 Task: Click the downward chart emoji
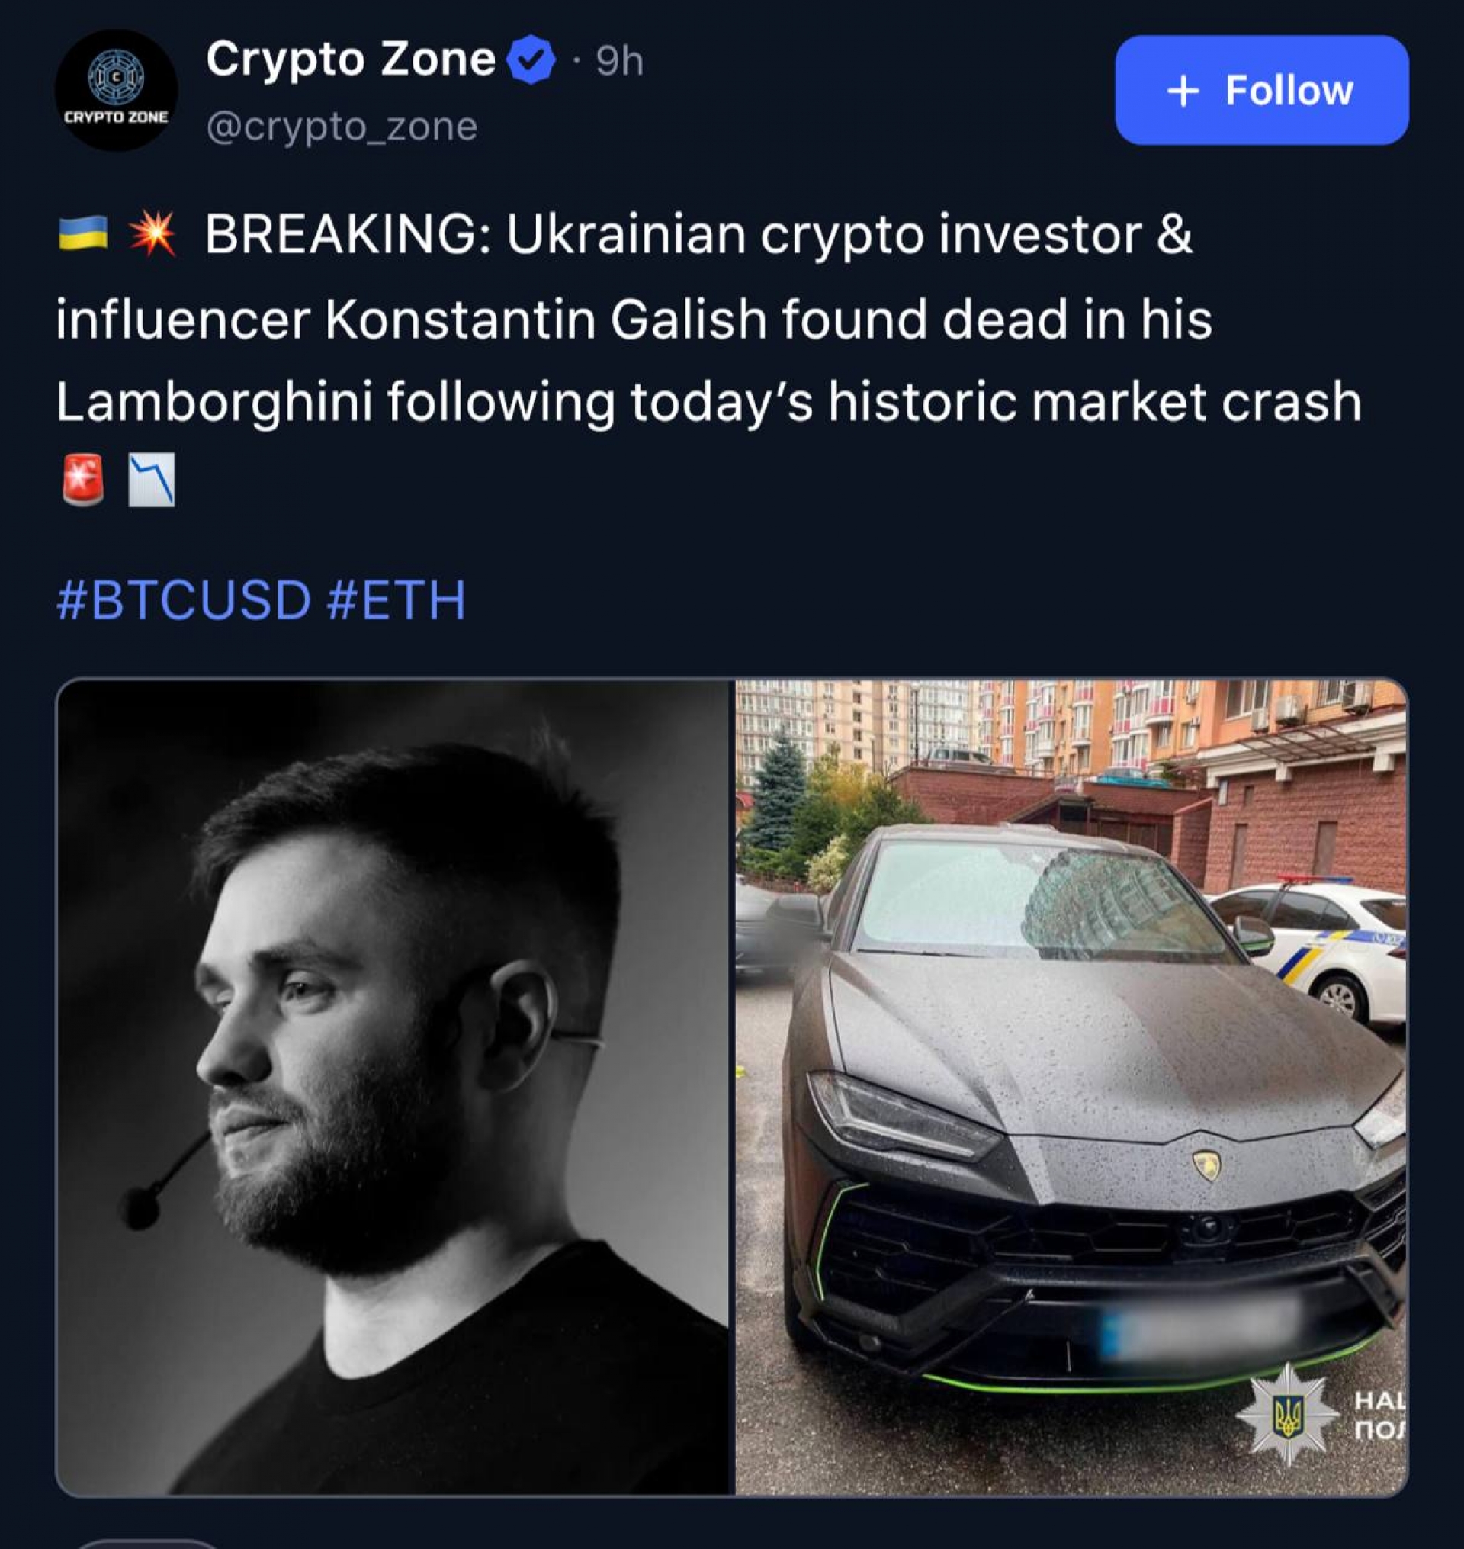click(152, 480)
